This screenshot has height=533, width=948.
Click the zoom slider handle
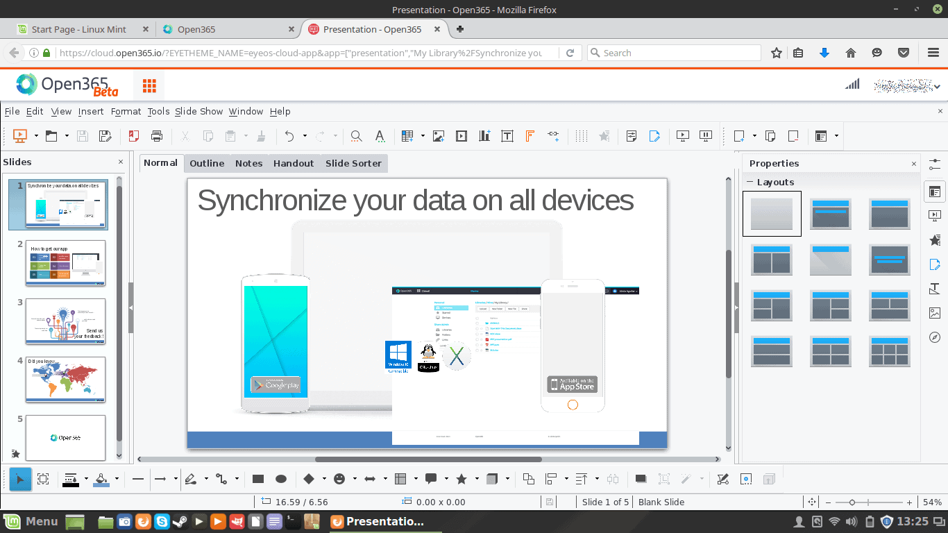(x=852, y=502)
